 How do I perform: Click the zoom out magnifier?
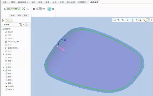(123, 20)
